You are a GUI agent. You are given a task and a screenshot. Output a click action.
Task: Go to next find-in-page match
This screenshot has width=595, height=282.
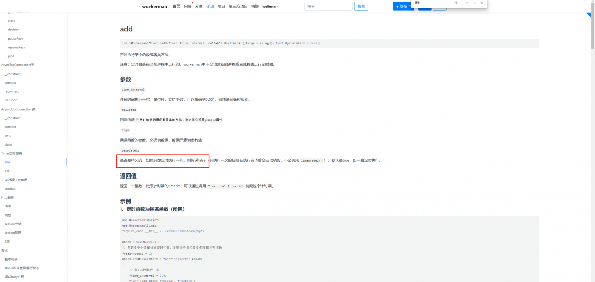point(474,3)
